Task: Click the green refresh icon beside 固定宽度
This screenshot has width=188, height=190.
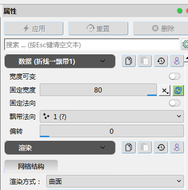Action: pyautogui.click(x=178, y=90)
